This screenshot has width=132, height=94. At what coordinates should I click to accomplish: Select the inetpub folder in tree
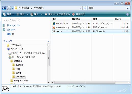click(x=18, y=61)
